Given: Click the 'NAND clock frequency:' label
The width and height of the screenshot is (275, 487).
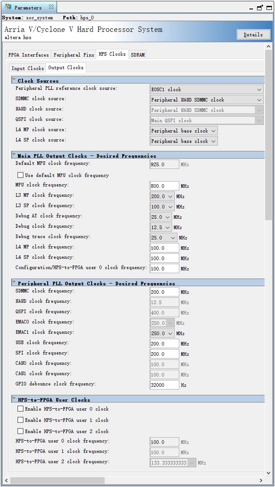Looking at the screenshot, I should 44,301.
